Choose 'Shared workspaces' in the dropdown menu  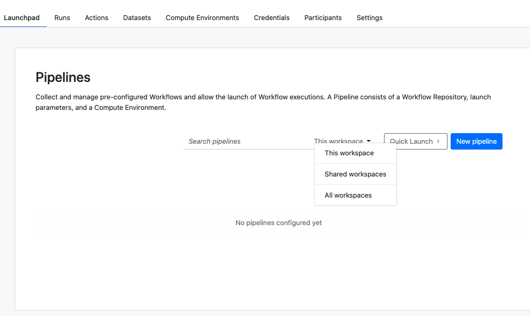coord(355,174)
